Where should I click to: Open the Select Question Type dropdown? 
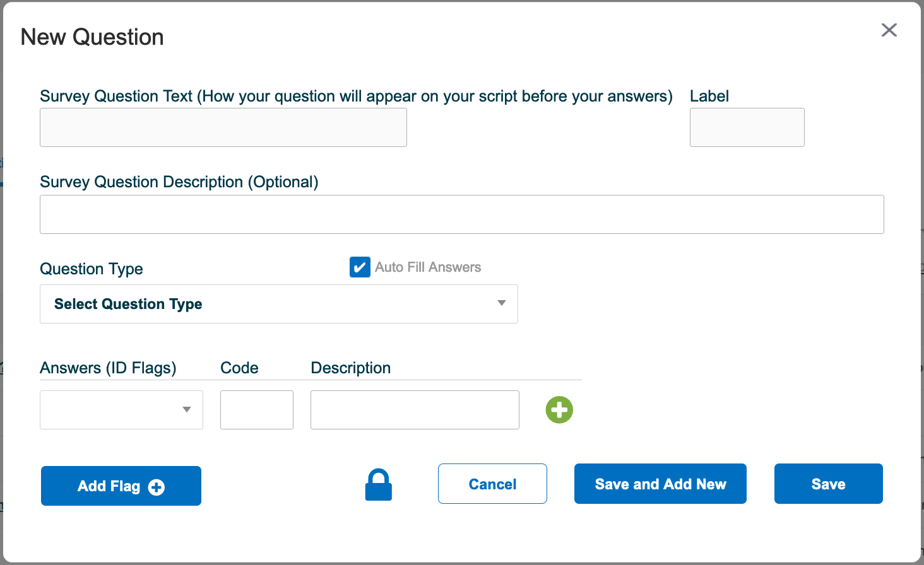(x=279, y=304)
